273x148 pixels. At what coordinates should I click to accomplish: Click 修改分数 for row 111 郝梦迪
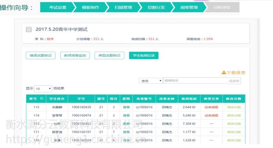[x=234, y=132]
